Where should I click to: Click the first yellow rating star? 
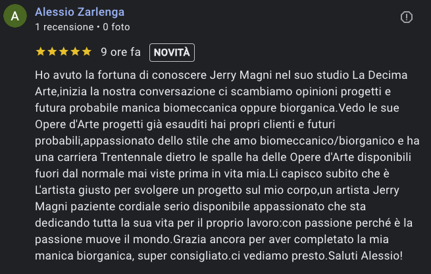pos(41,52)
